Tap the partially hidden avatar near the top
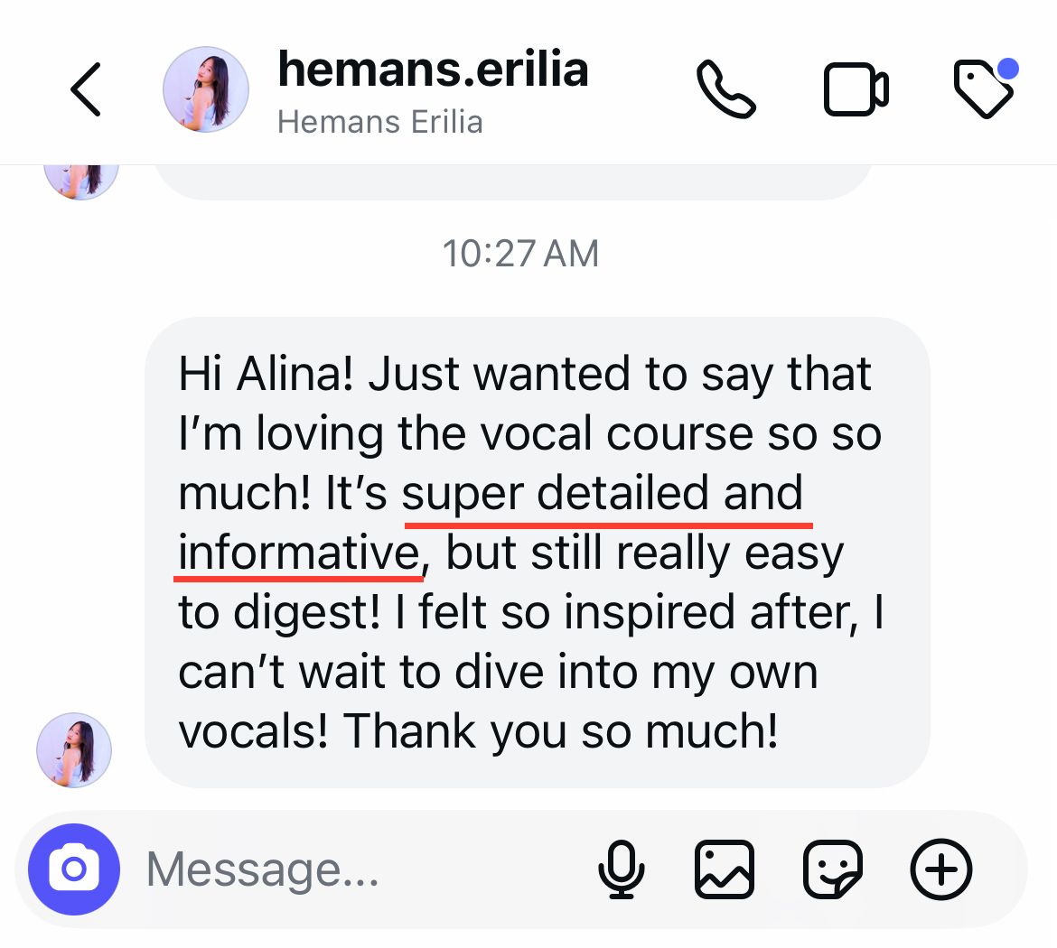 (x=81, y=181)
